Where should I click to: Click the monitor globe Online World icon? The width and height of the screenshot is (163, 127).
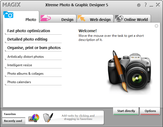[119, 18]
